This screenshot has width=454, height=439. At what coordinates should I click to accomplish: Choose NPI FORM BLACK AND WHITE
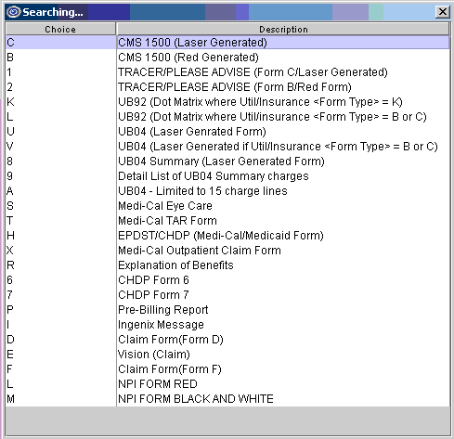pos(227,399)
